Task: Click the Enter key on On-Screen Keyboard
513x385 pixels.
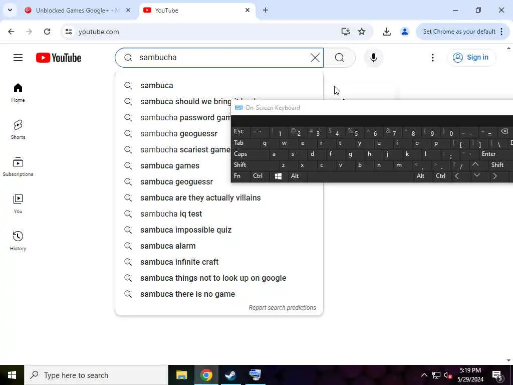Action: click(x=493, y=154)
